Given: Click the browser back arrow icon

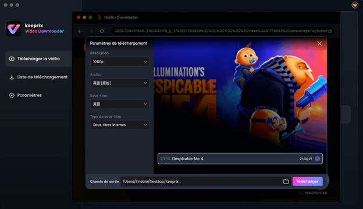Looking at the screenshot, I should pyautogui.click(x=80, y=31).
